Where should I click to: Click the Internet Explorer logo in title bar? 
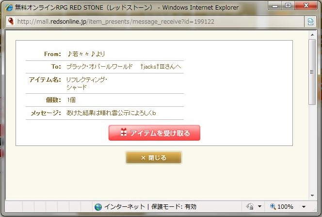pos(8,8)
